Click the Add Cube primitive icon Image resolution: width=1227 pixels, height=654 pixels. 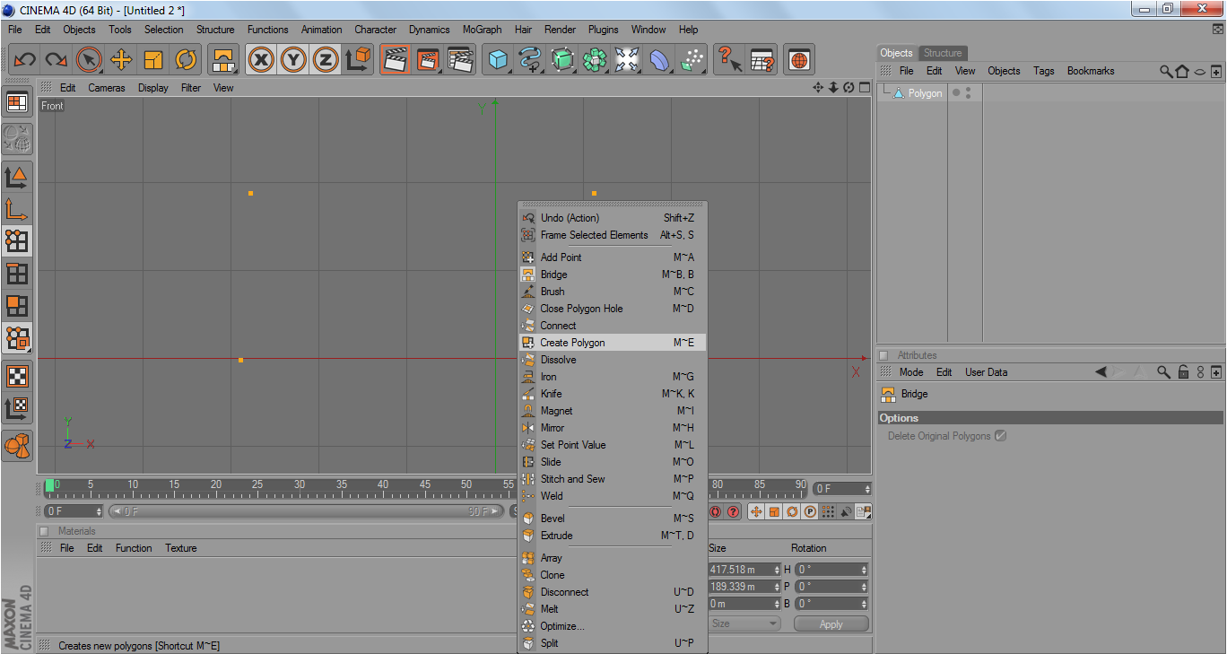click(x=498, y=60)
